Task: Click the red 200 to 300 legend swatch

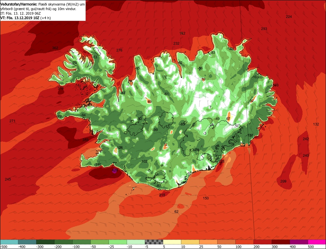Action: (262, 242)
